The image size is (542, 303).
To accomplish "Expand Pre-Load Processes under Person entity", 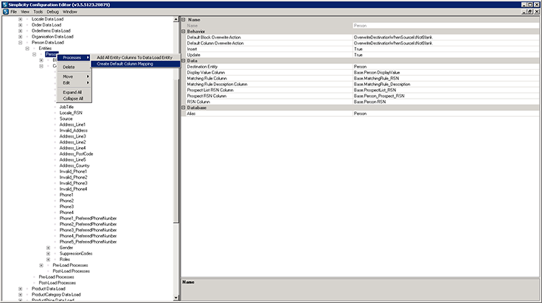I will point(41,265).
